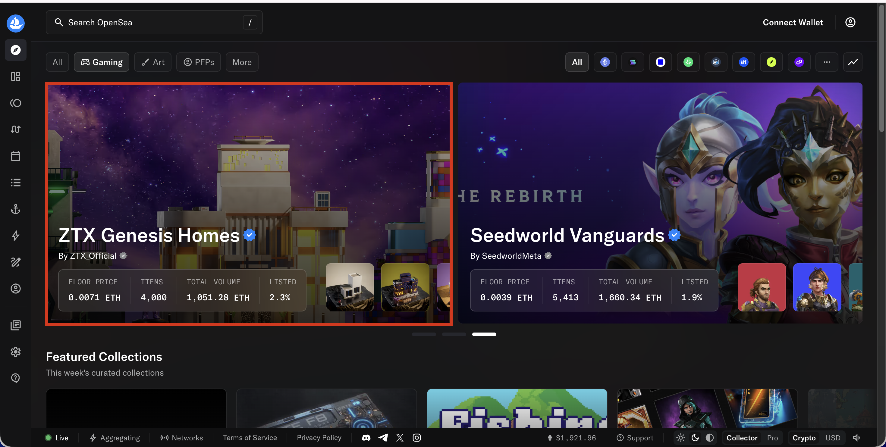The image size is (886, 447).
Task: Open Seedworld Vanguards collection title
Action: click(x=567, y=235)
